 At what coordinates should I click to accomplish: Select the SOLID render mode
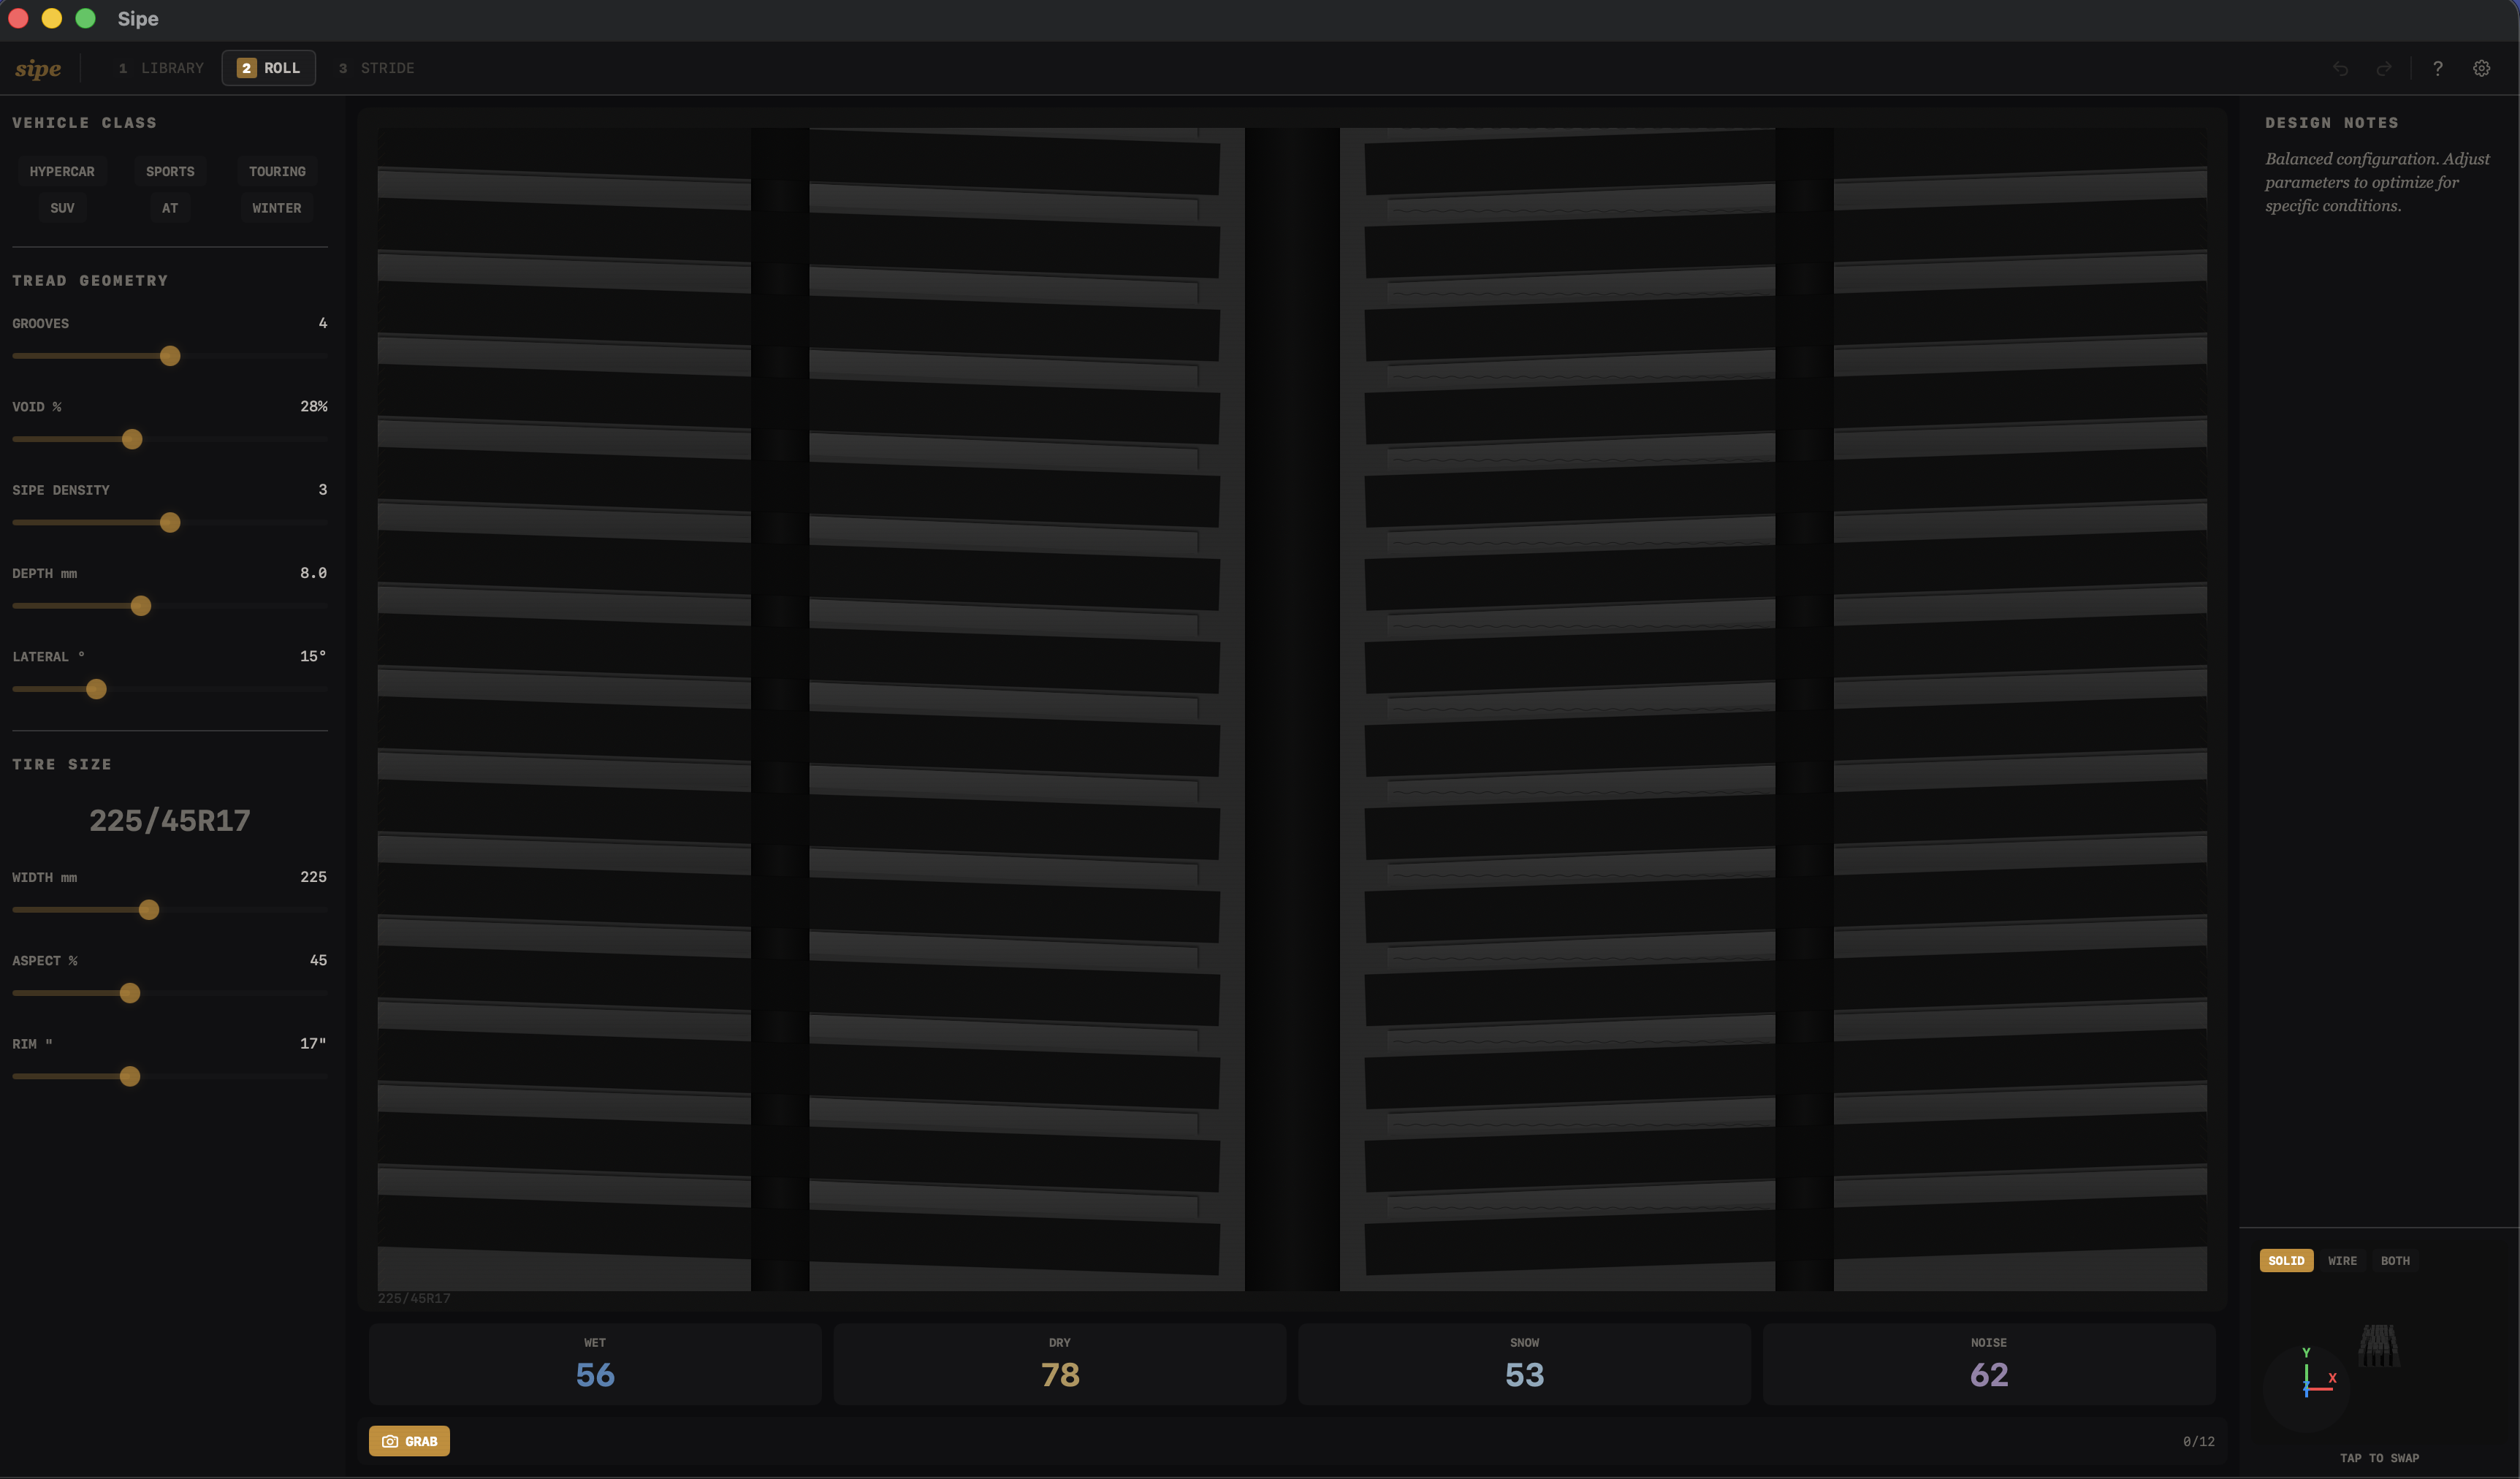click(x=2286, y=1260)
